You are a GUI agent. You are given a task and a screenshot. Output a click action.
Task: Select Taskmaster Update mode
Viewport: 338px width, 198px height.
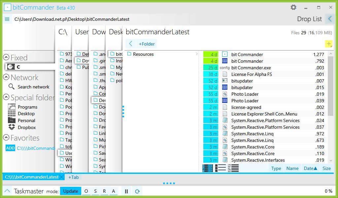71,191
